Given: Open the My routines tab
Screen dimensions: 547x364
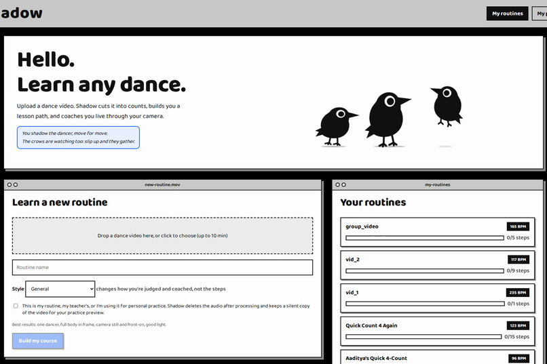Looking at the screenshot, I should tap(507, 14).
